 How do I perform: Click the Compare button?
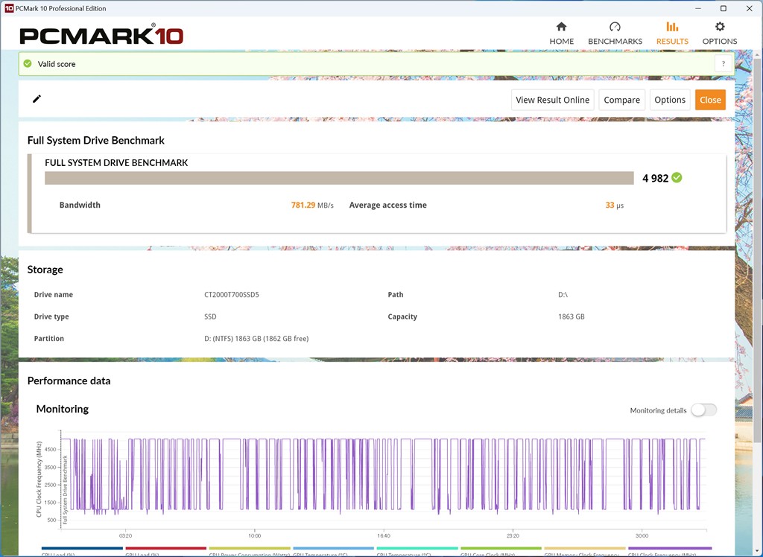click(622, 100)
